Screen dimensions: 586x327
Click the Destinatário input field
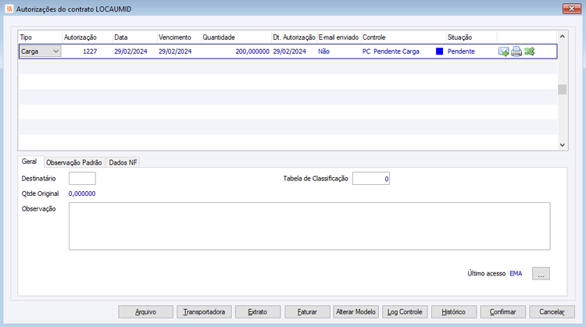(x=82, y=179)
